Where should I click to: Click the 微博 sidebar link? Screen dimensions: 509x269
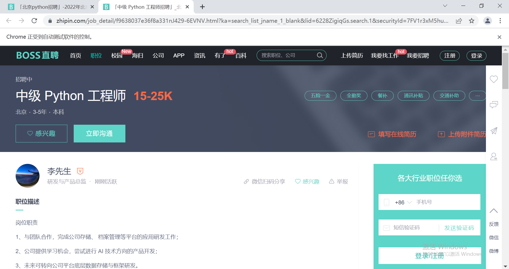pyautogui.click(x=494, y=251)
